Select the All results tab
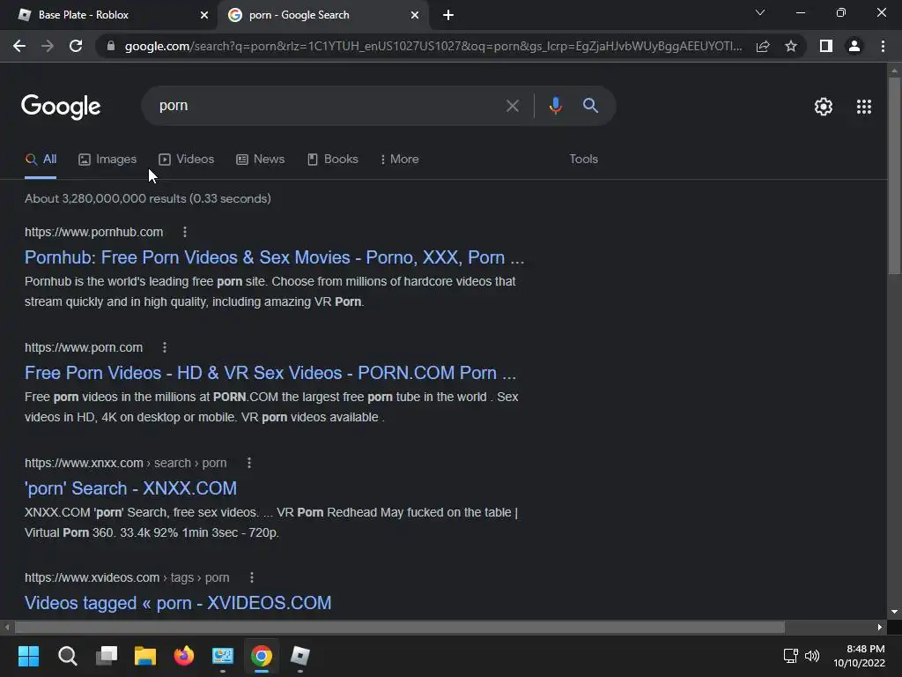 pos(41,160)
